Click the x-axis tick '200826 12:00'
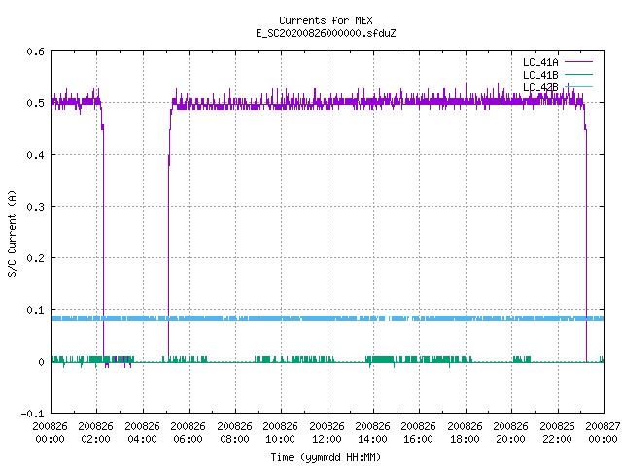 [x=328, y=433]
